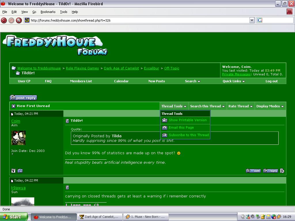This screenshot has height=221, width=295.
Task: Click Coim's avatar image
Action: (18, 138)
